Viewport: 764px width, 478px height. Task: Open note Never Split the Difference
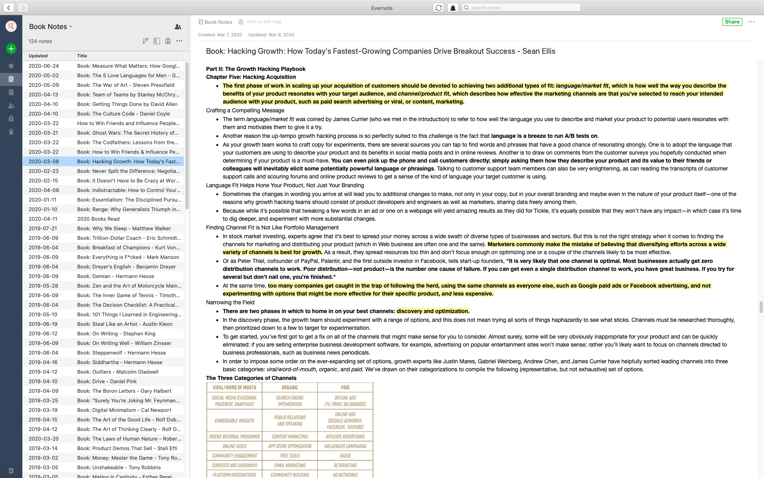(x=103, y=171)
